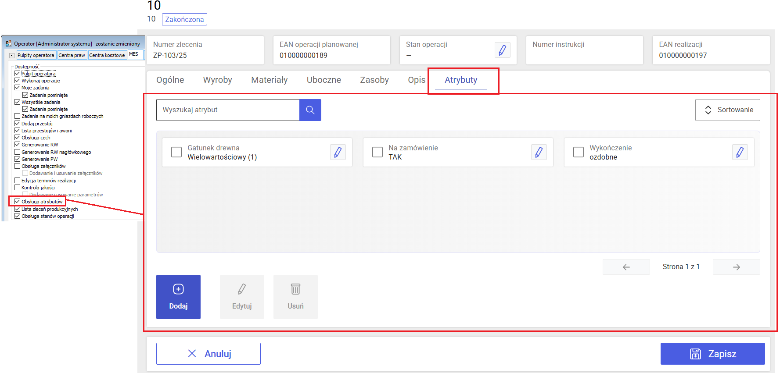Select the Gatunek drewna checkbox
The width and height of the screenshot is (780, 373).
tap(176, 152)
